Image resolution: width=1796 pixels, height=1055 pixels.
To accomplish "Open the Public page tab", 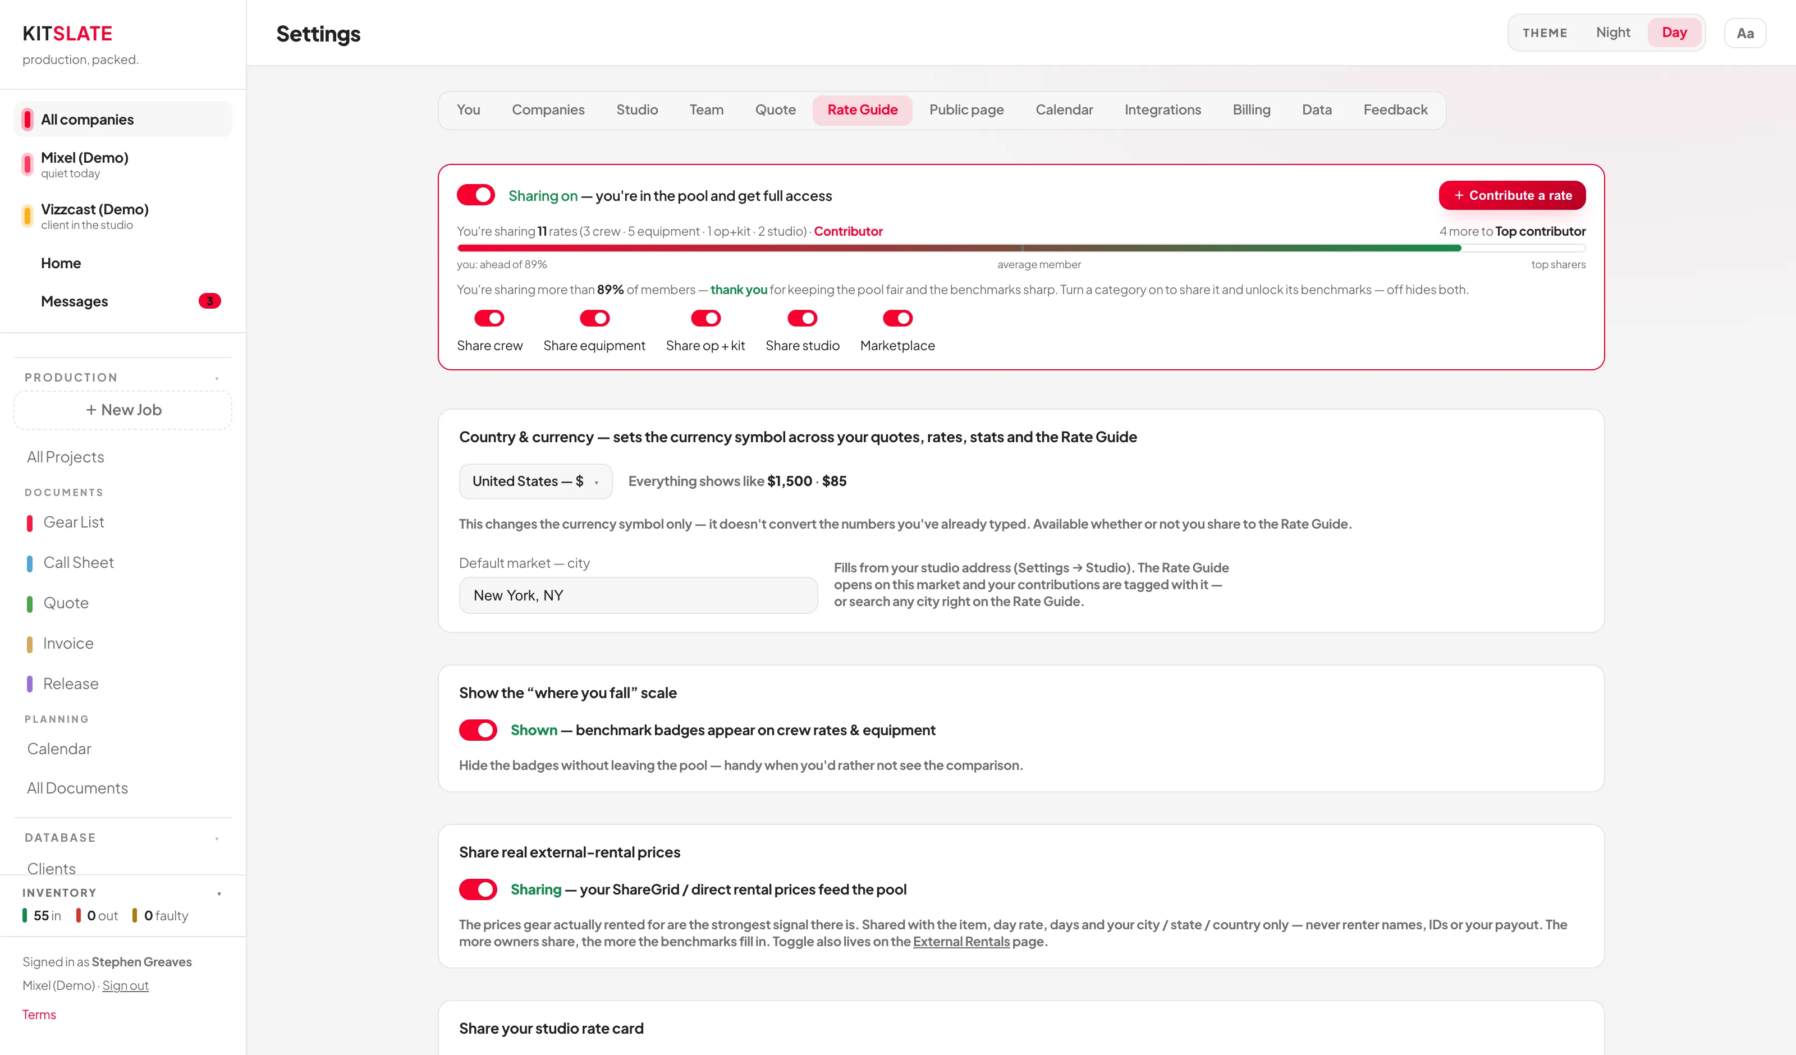I will coord(966,110).
